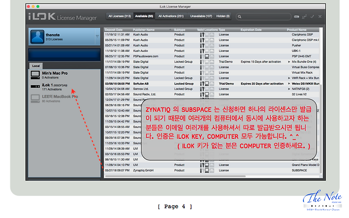This screenshot has height=218, width=349.
Task: Sort by the Publisher Name column header
Action: coord(144,30)
